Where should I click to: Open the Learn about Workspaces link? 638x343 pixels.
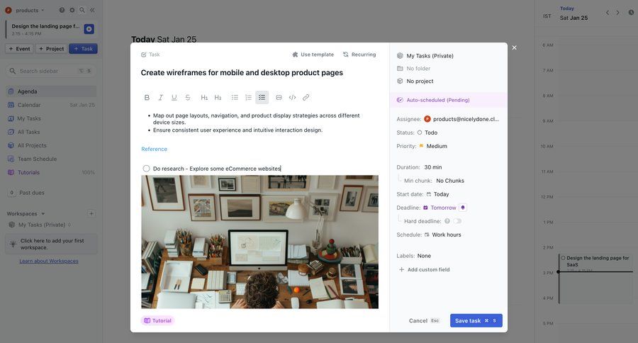[x=49, y=262]
